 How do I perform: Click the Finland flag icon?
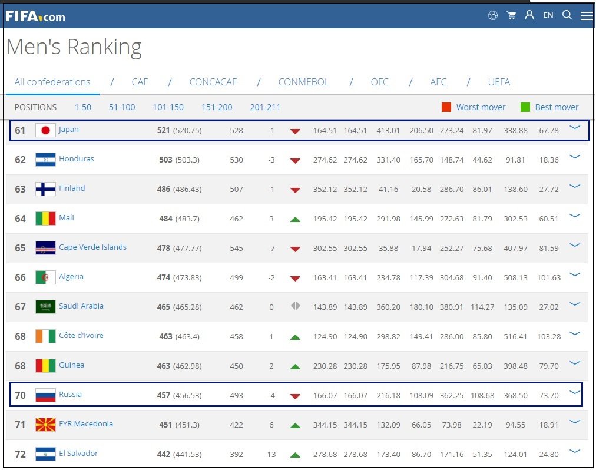click(45, 189)
